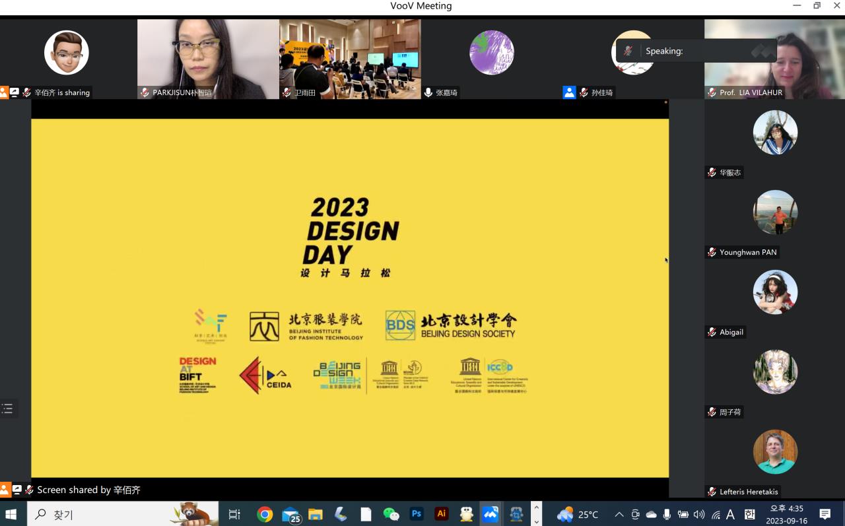Select 张嘉琦 purple avatar
The width and height of the screenshot is (845, 526).
tap(492, 53)
